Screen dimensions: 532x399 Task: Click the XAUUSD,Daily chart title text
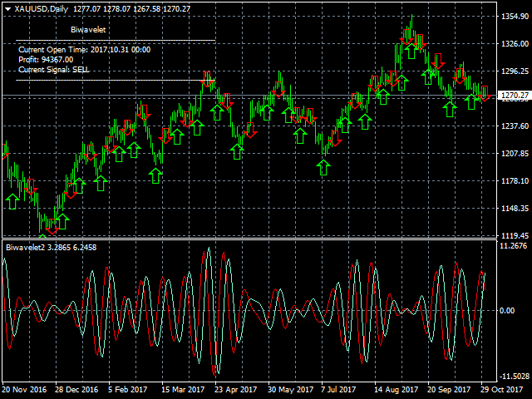pos(42,9)
